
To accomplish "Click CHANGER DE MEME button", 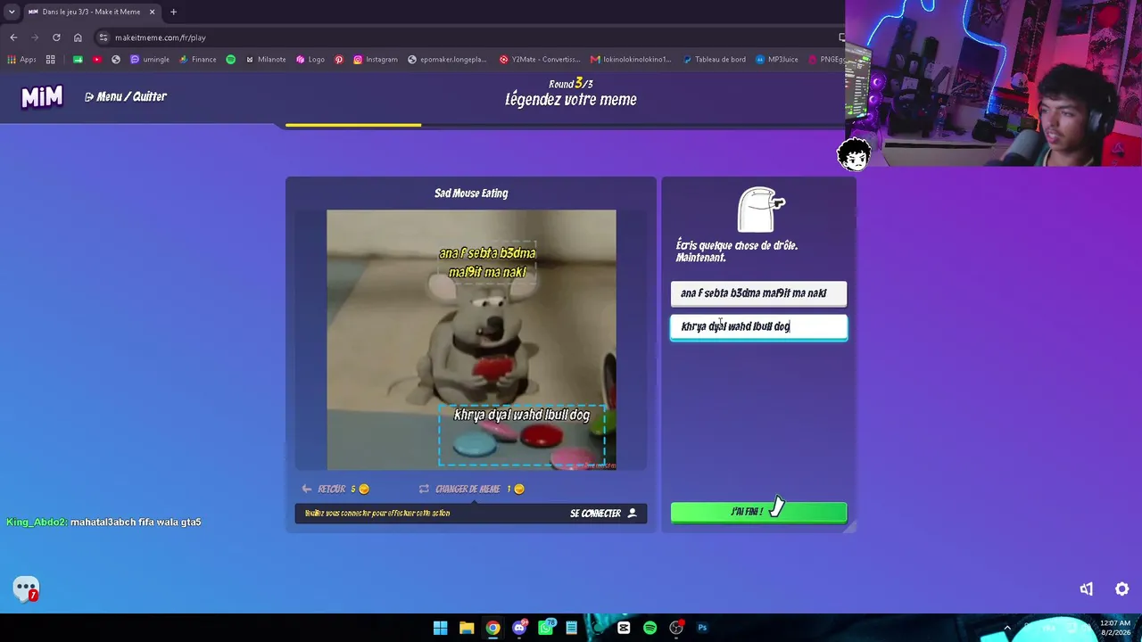I will [x=471, y=489].
